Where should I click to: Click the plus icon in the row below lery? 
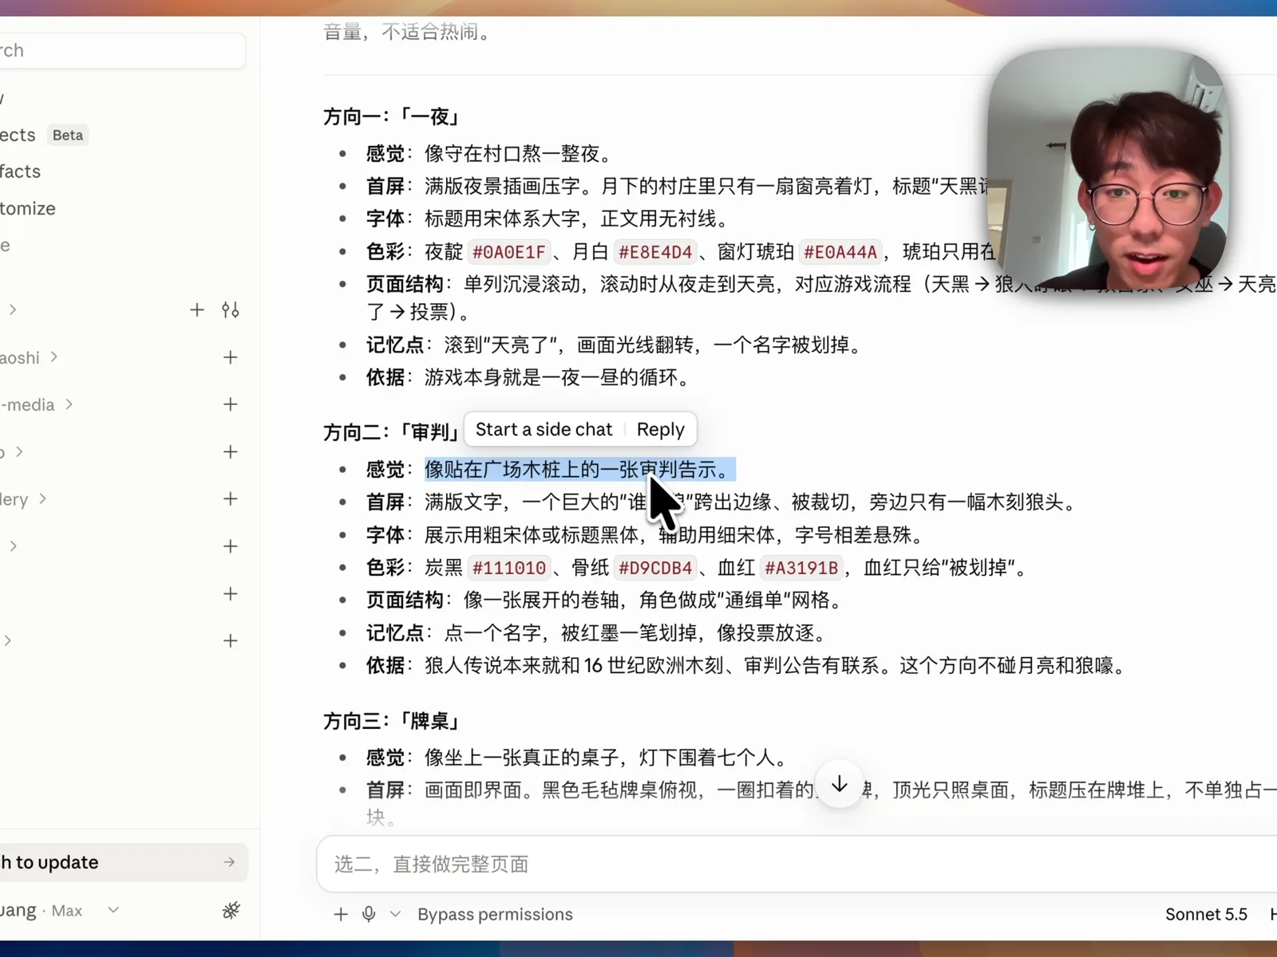click(x=231, y=546)
